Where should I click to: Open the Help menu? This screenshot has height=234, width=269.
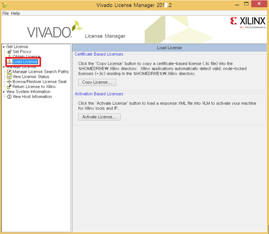[x=15, y=13]
